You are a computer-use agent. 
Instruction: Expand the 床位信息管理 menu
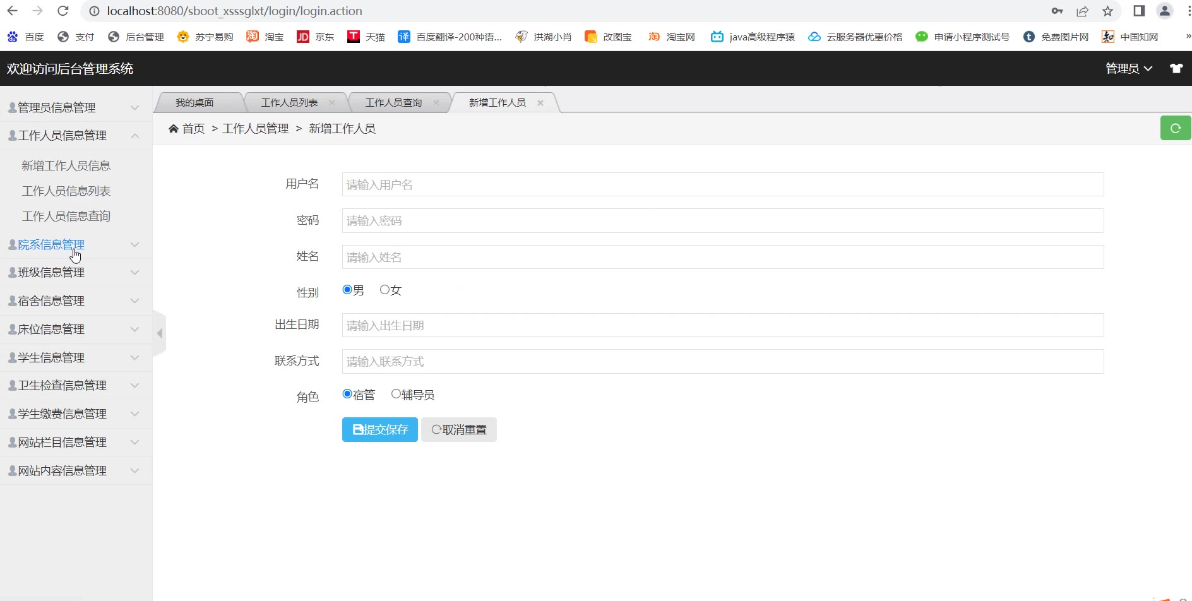[76, 330]
